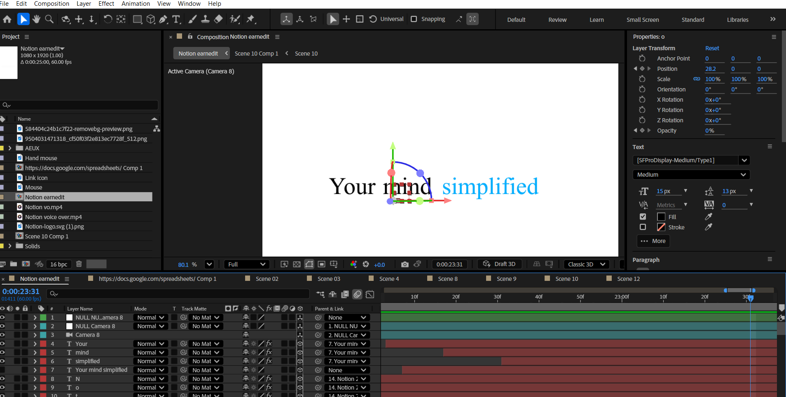786x397 pixels.
Task: Select the Zoom magnifier tool
Action: [x=49, y=19]
